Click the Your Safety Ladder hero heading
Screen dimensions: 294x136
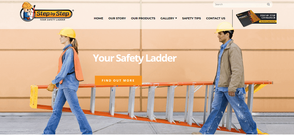click(135, 58)
